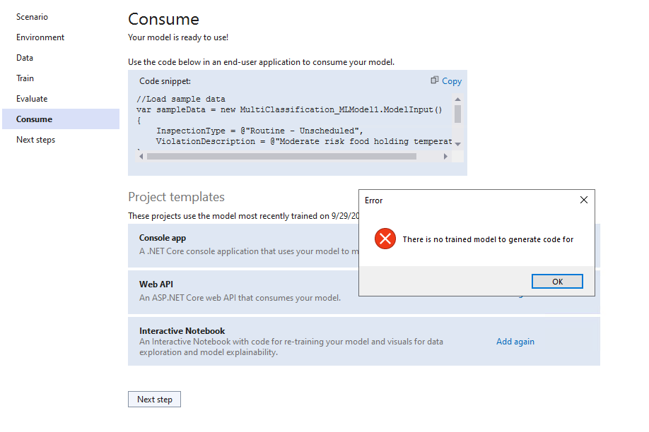The width and height of the screenshot is (649, 432).
Task: Select the highlighted Consume step
Action: click(33, 119)
